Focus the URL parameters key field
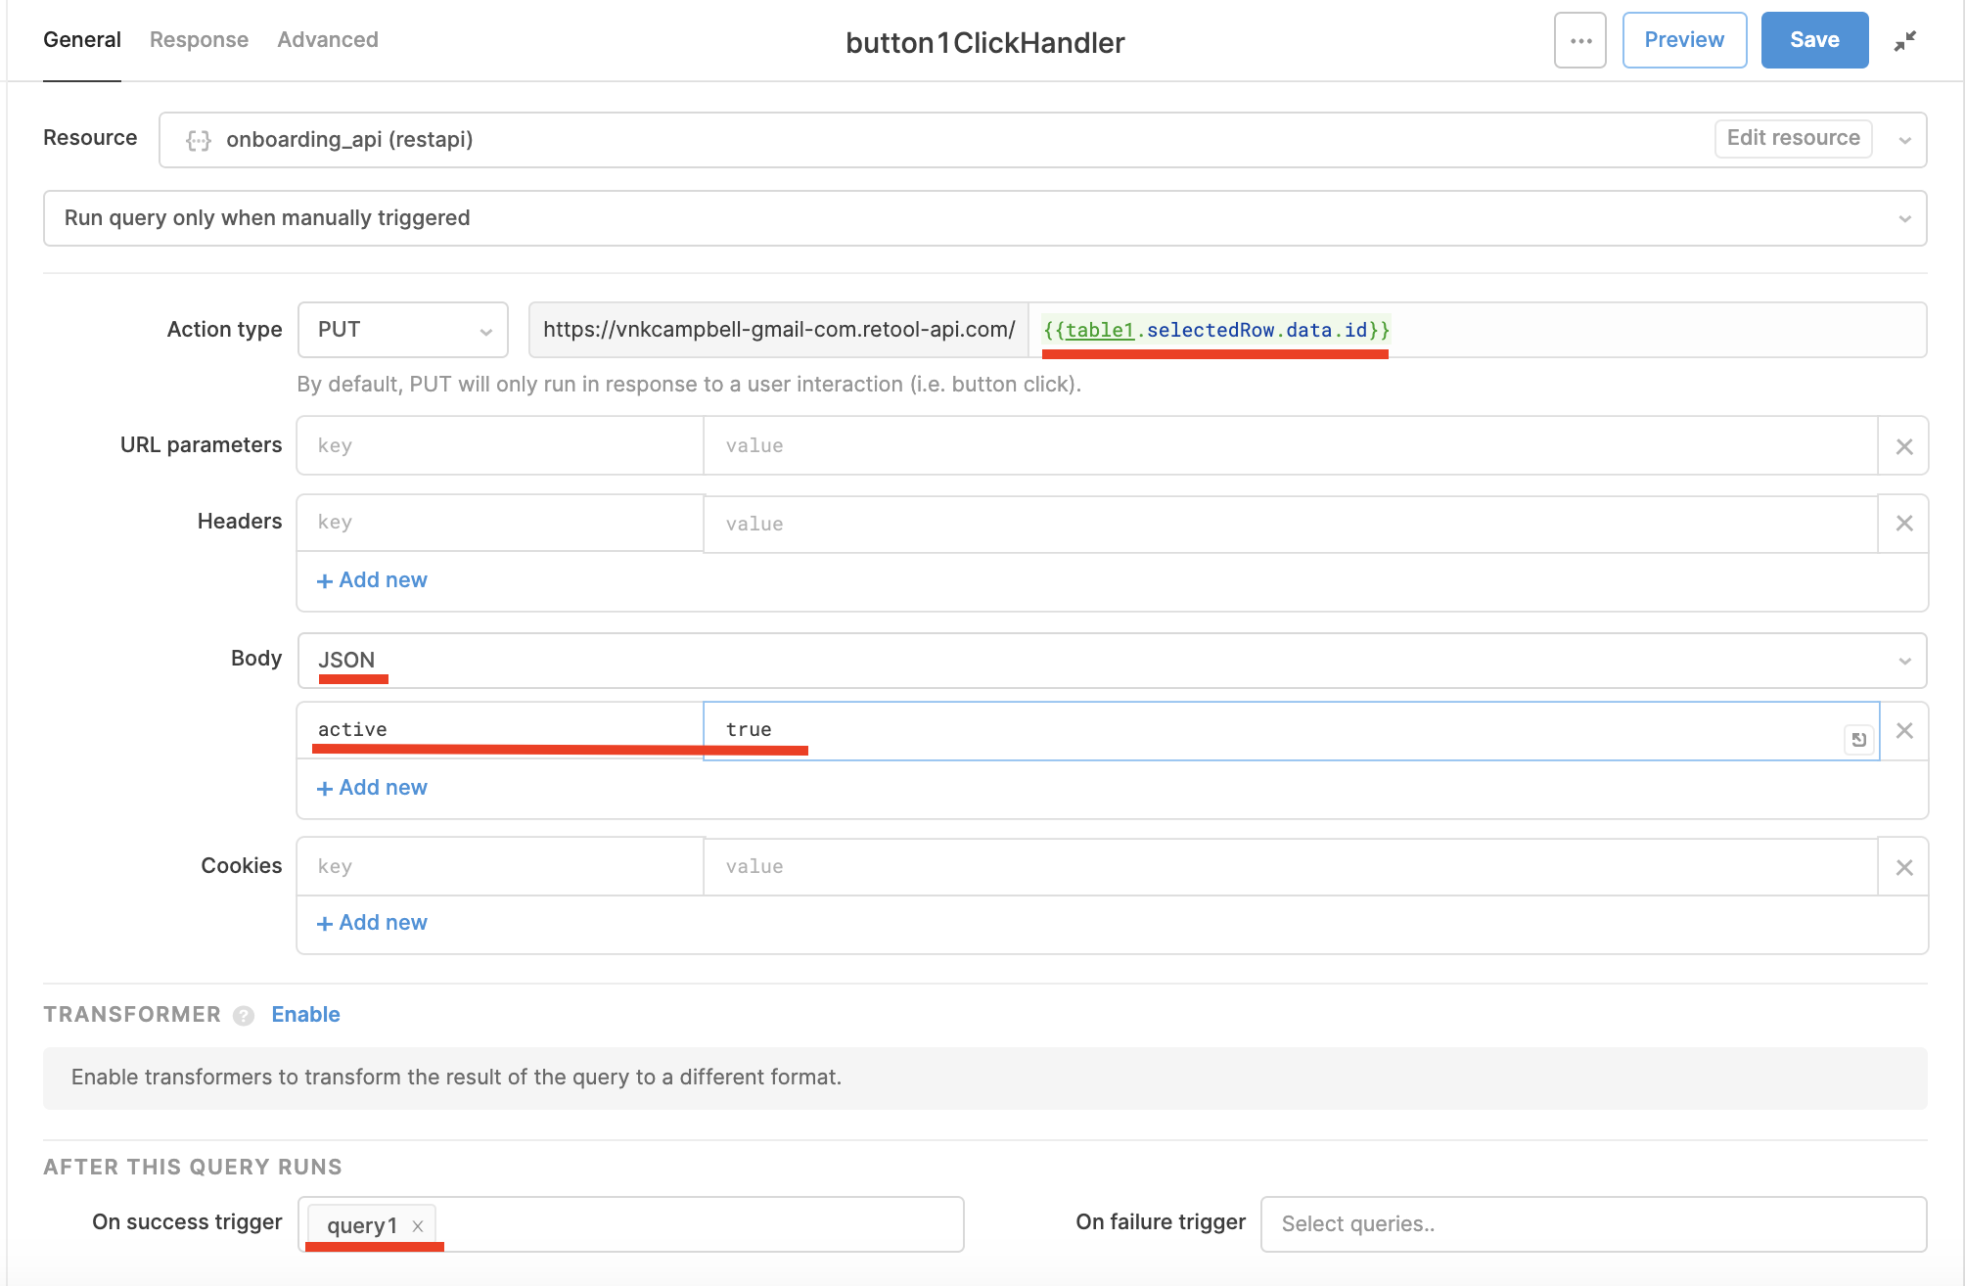Screen dimensions: 1965x1286 pos(500,446)
